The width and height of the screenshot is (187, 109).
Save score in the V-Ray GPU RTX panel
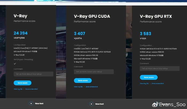click(x=149, y=77)
